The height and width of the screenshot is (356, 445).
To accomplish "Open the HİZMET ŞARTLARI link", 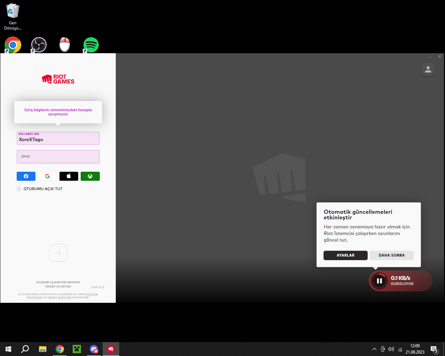I will [x=59, y=298].
